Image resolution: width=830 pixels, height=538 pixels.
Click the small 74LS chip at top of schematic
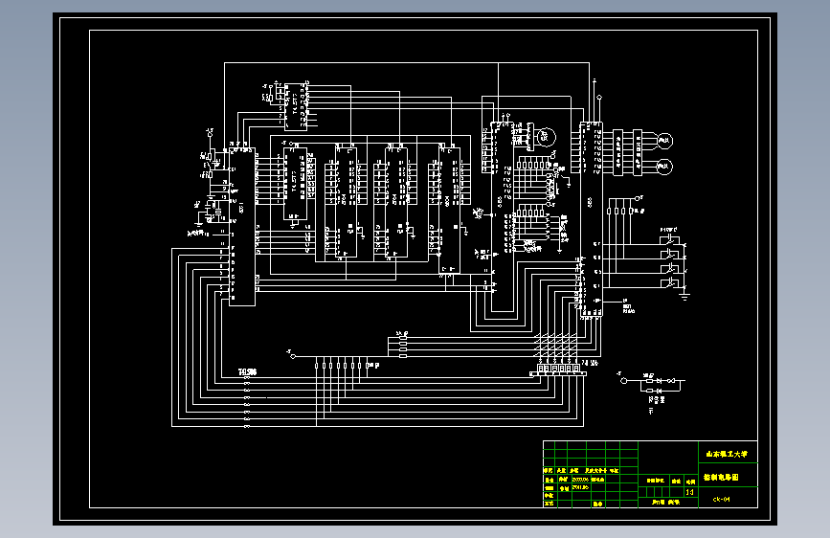[296, 107]
